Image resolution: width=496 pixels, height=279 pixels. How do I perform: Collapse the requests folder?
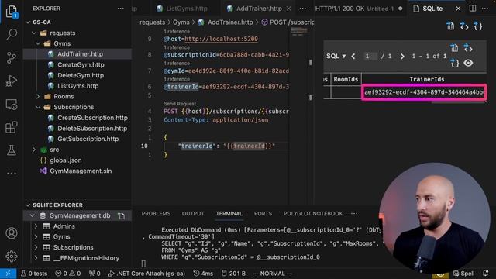[x=34, y=33]
